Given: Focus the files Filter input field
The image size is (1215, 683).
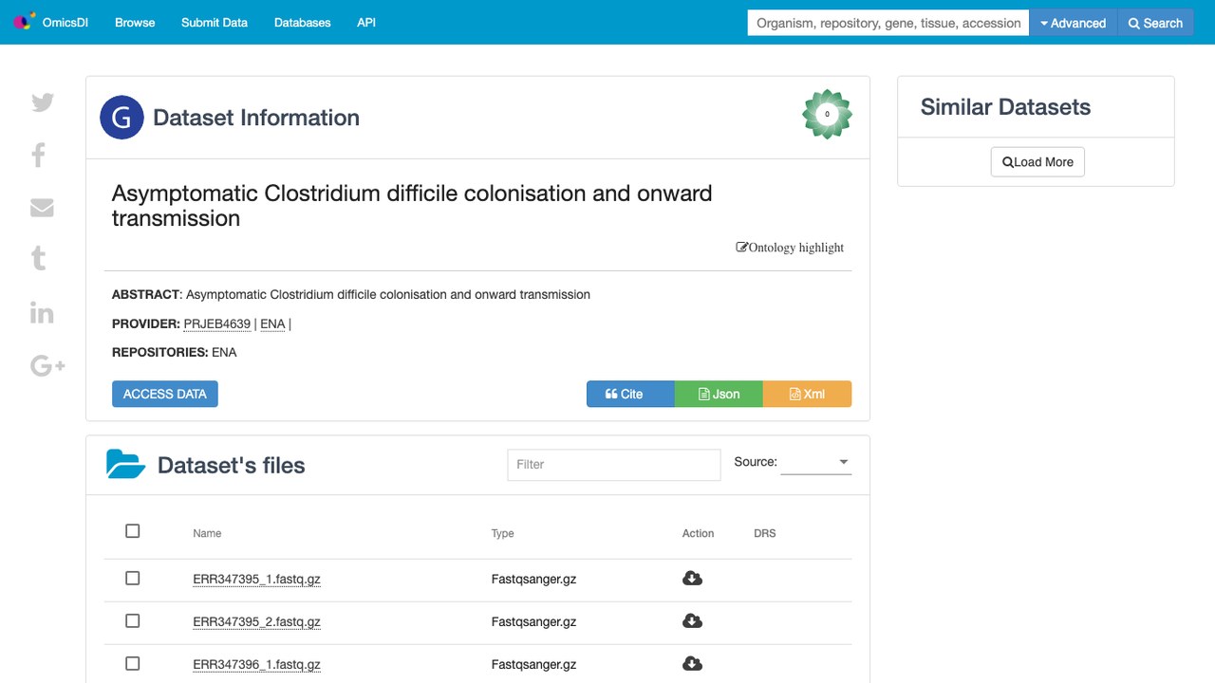Looking at the screenshot, I should (614, 465).
